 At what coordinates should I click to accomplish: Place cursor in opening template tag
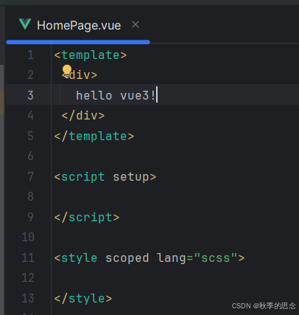[x=91, y=55]
